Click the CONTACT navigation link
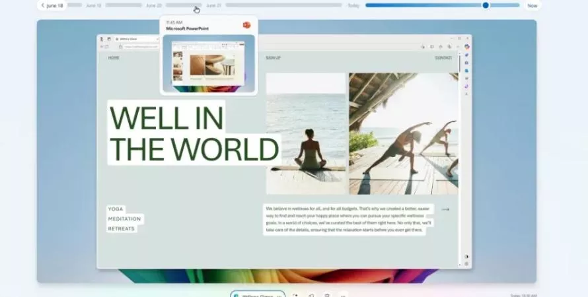588x297 pixels. click(443, 58)
